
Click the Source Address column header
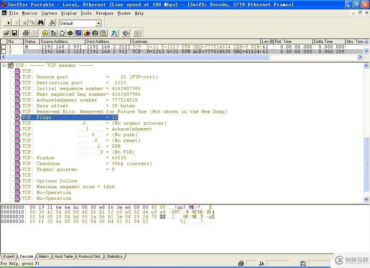pos(62,42)
